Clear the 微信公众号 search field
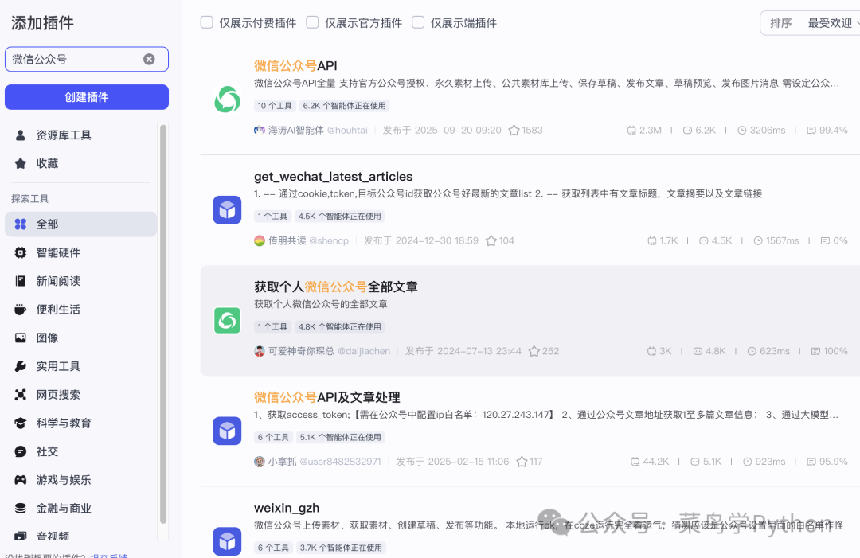Screen dimensions: 860x558 tap(149, 59)
